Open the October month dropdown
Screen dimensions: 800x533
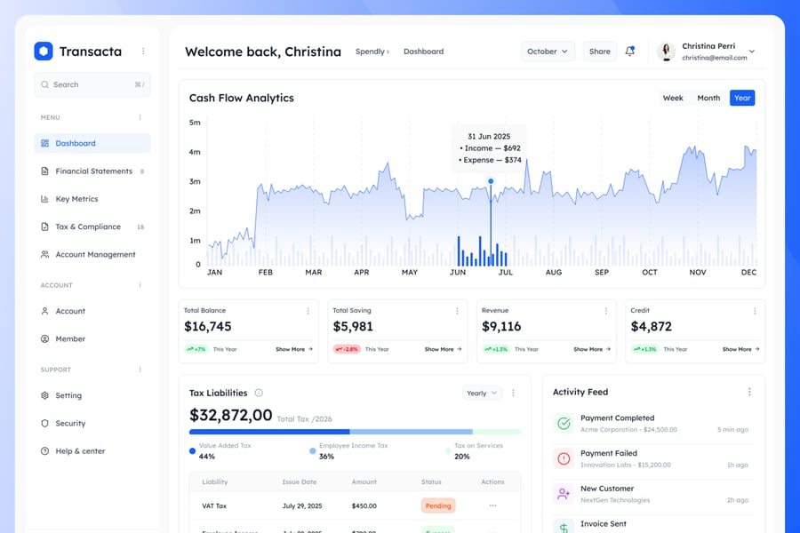point(548,52)
